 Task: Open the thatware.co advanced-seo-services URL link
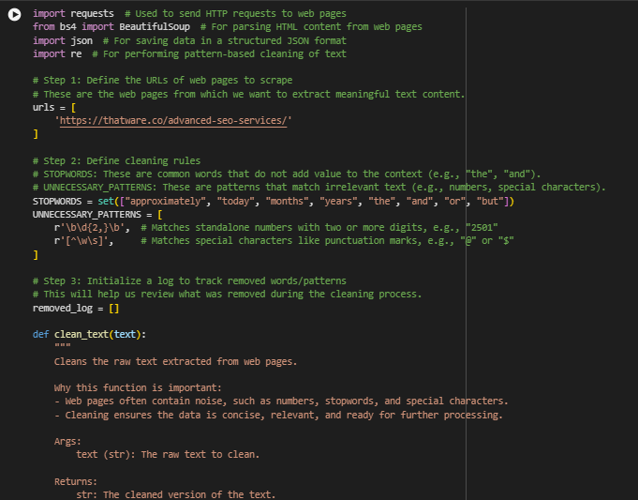(173, 121)
